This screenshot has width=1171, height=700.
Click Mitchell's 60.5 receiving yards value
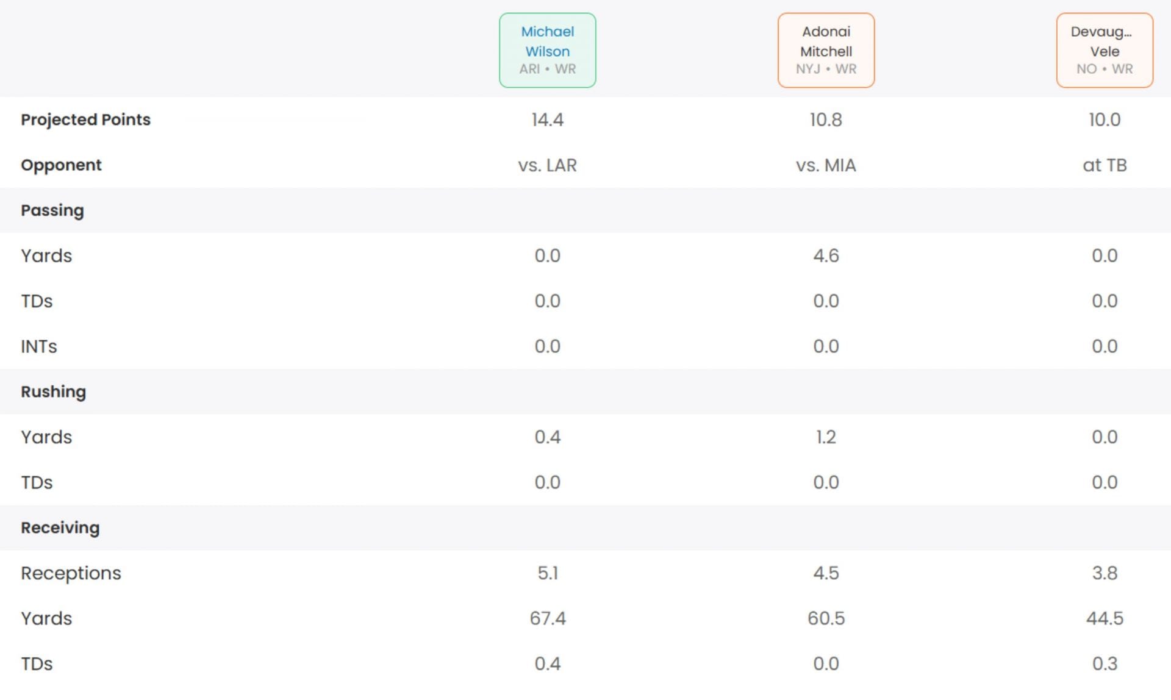pyautogui.click(x=826, y=618)
